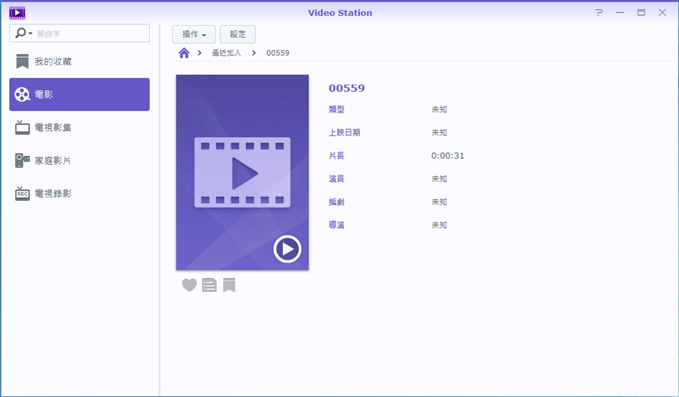Image resolution: width=679 pixels, height=397 pixels.
Task: Click the 上映日期 label
Action: pyautogui.click(x=344, y=132)
